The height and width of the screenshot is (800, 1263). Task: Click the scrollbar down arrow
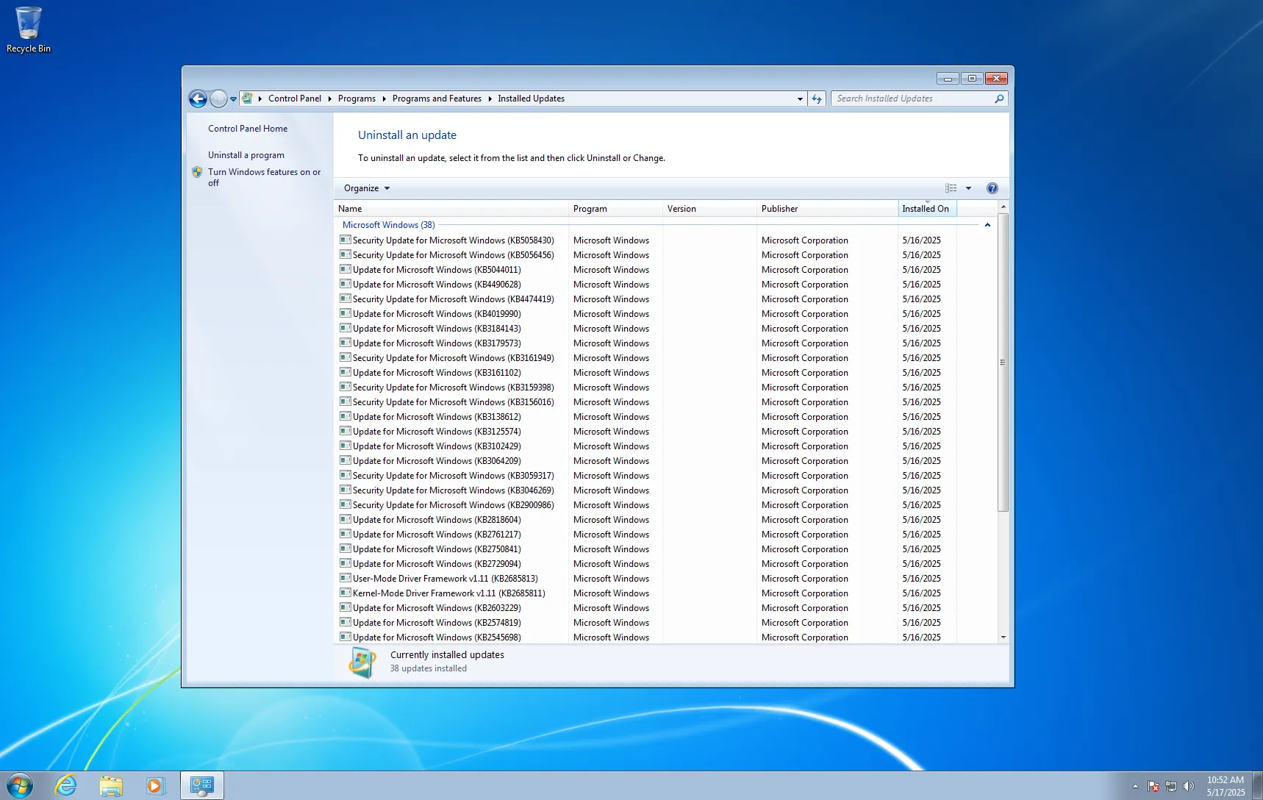tap(1003, 637)
